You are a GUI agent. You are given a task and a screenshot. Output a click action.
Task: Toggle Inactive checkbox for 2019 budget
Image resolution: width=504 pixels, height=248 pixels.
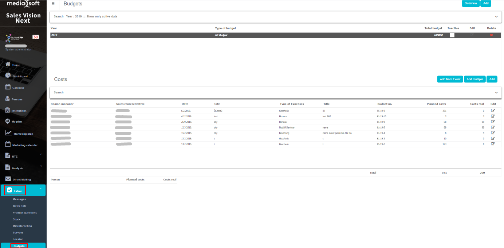(452, 35)
